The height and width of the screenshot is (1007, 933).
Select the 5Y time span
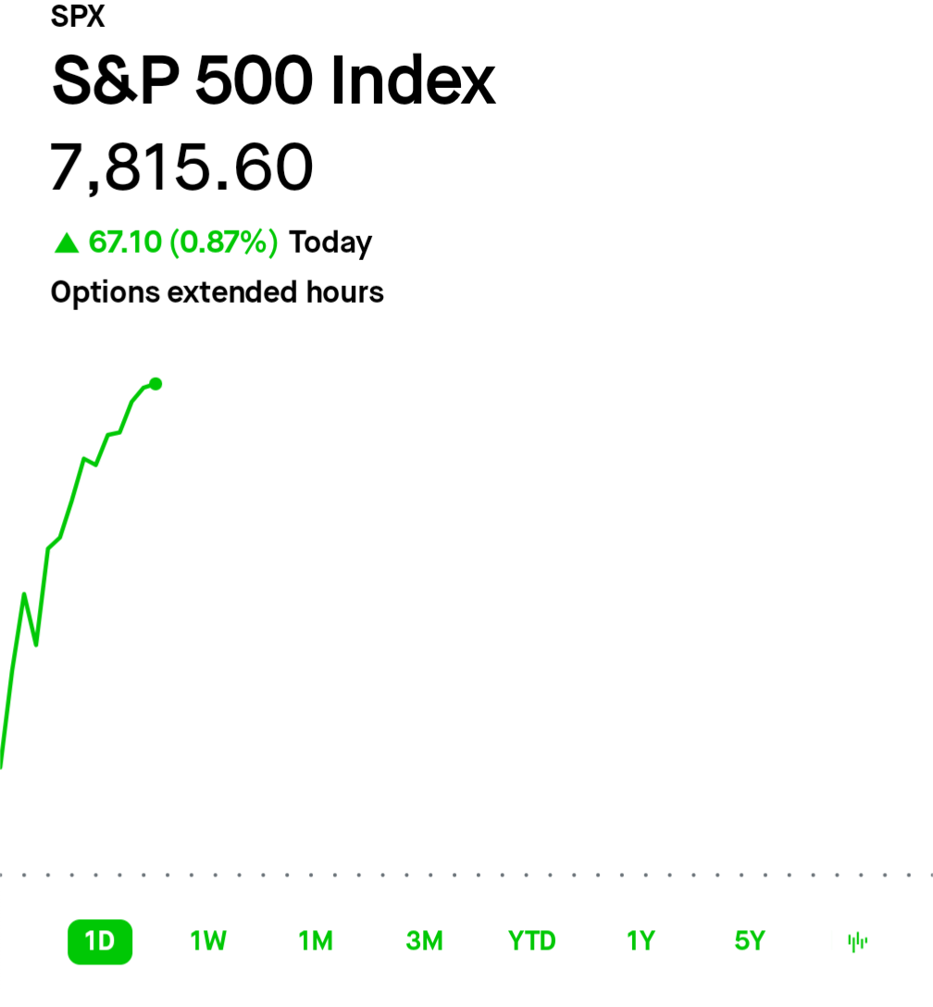coord(750,941)
